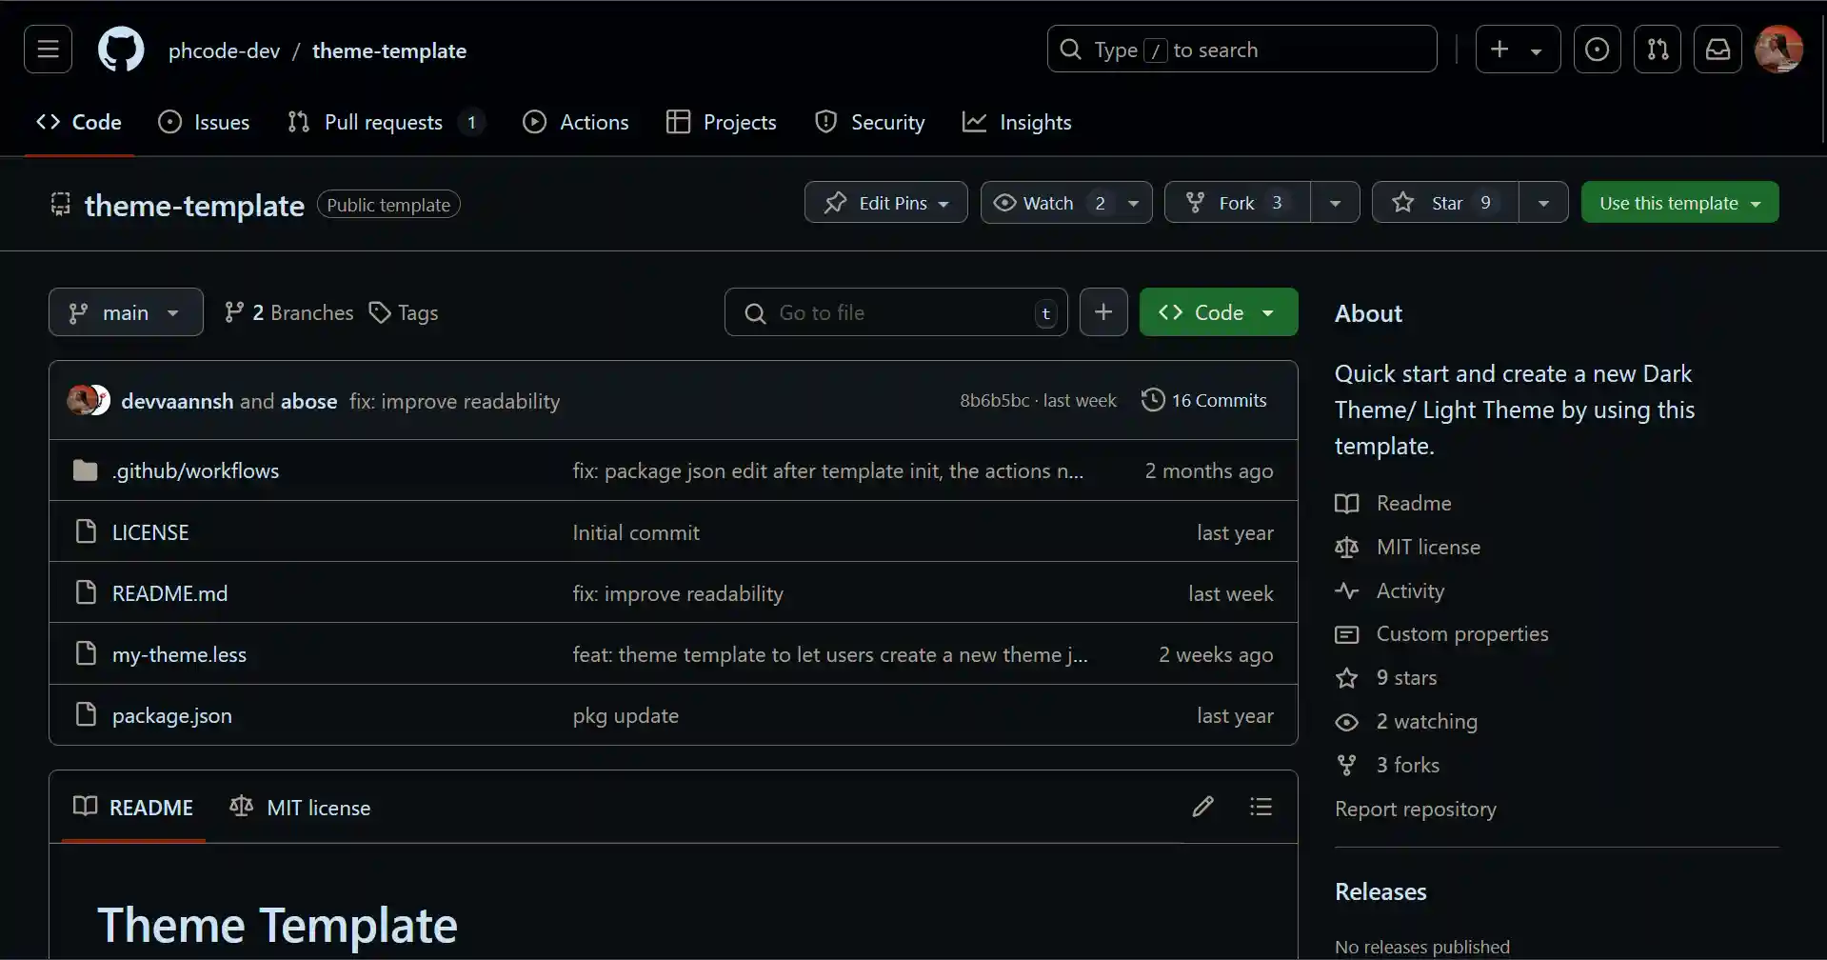Click the scale icon beside MIT license in About
Viewport: 1827px width, 960px height.
1346,547
